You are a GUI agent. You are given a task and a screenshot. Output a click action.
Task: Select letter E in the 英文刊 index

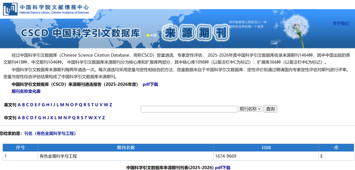tap(36, 105)
